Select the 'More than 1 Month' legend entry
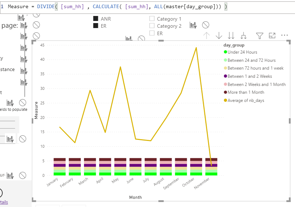Screen dimensions: 295x207 [x=244, y=92]
